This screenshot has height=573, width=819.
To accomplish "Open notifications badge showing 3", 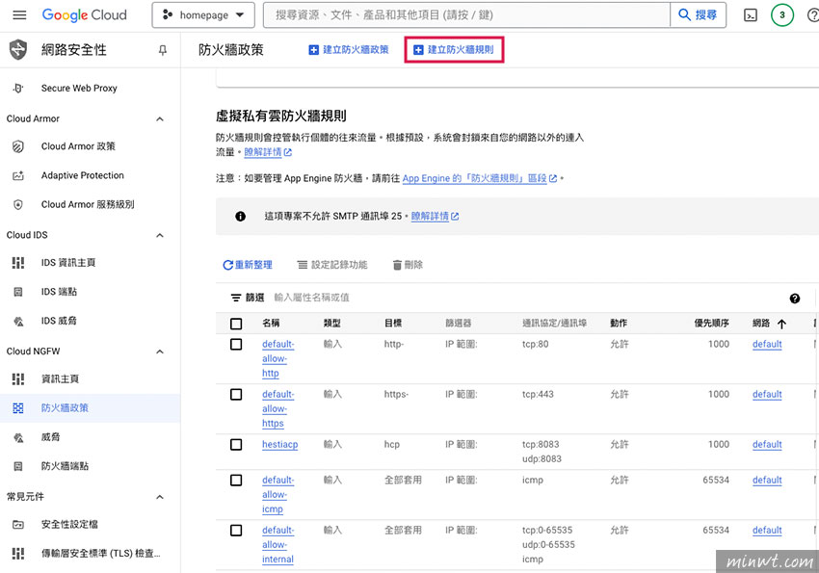I will click(782, 15).
